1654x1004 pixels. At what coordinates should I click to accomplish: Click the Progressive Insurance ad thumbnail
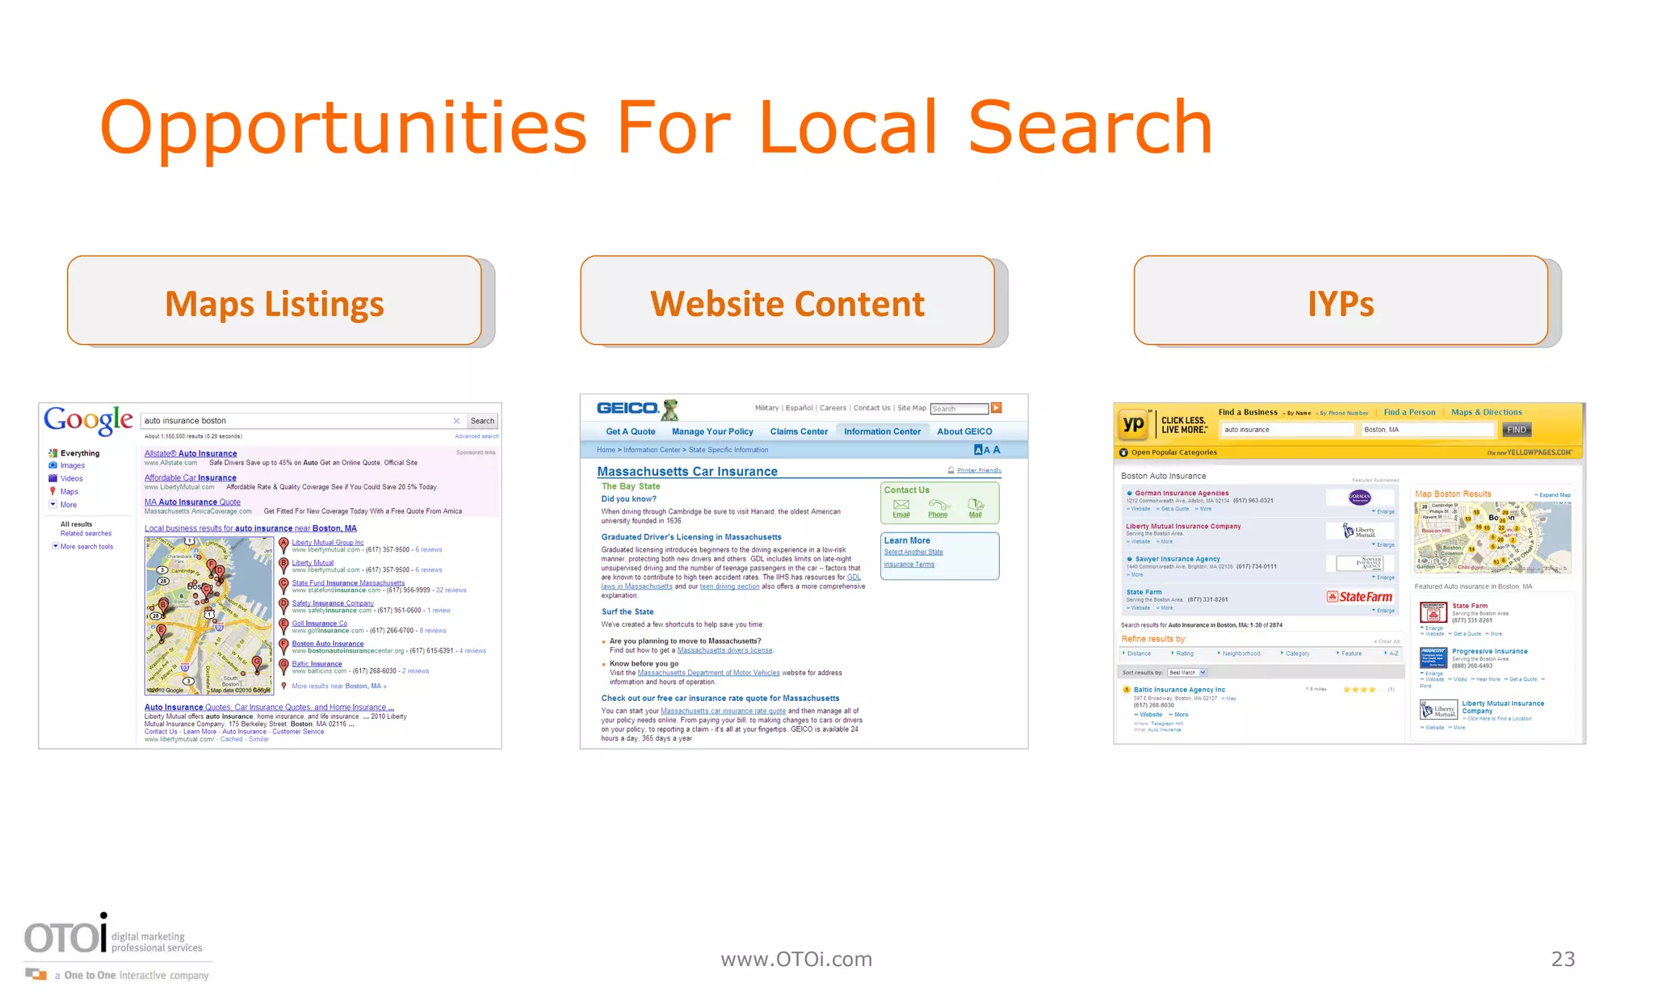click(x=1434, y=658)
